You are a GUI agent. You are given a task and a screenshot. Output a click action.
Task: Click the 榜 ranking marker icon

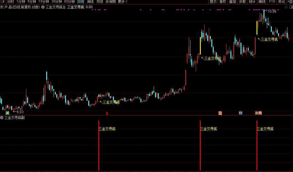[260, 113]
